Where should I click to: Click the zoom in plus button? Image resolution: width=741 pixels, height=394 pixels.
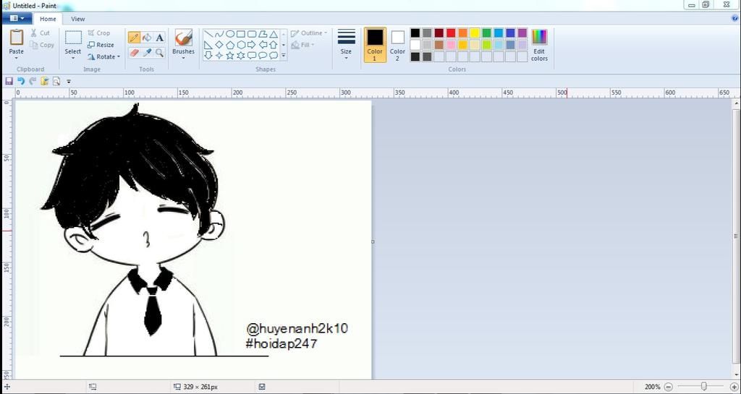point(734,387)
